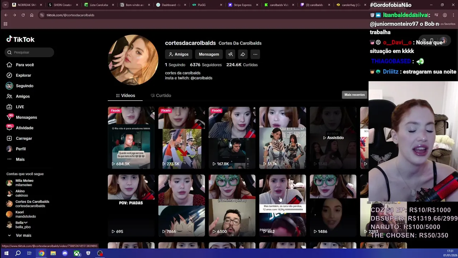Open Task View from the taskbar
This screenshot has width=458, height=258.
tap(29, 253)
